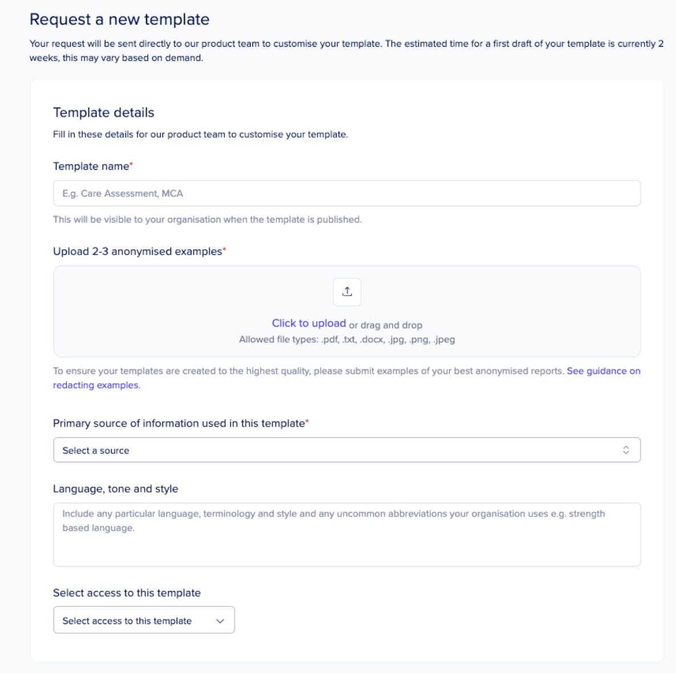Focus the Template name input field
The image size is (676, 673).
347,194
